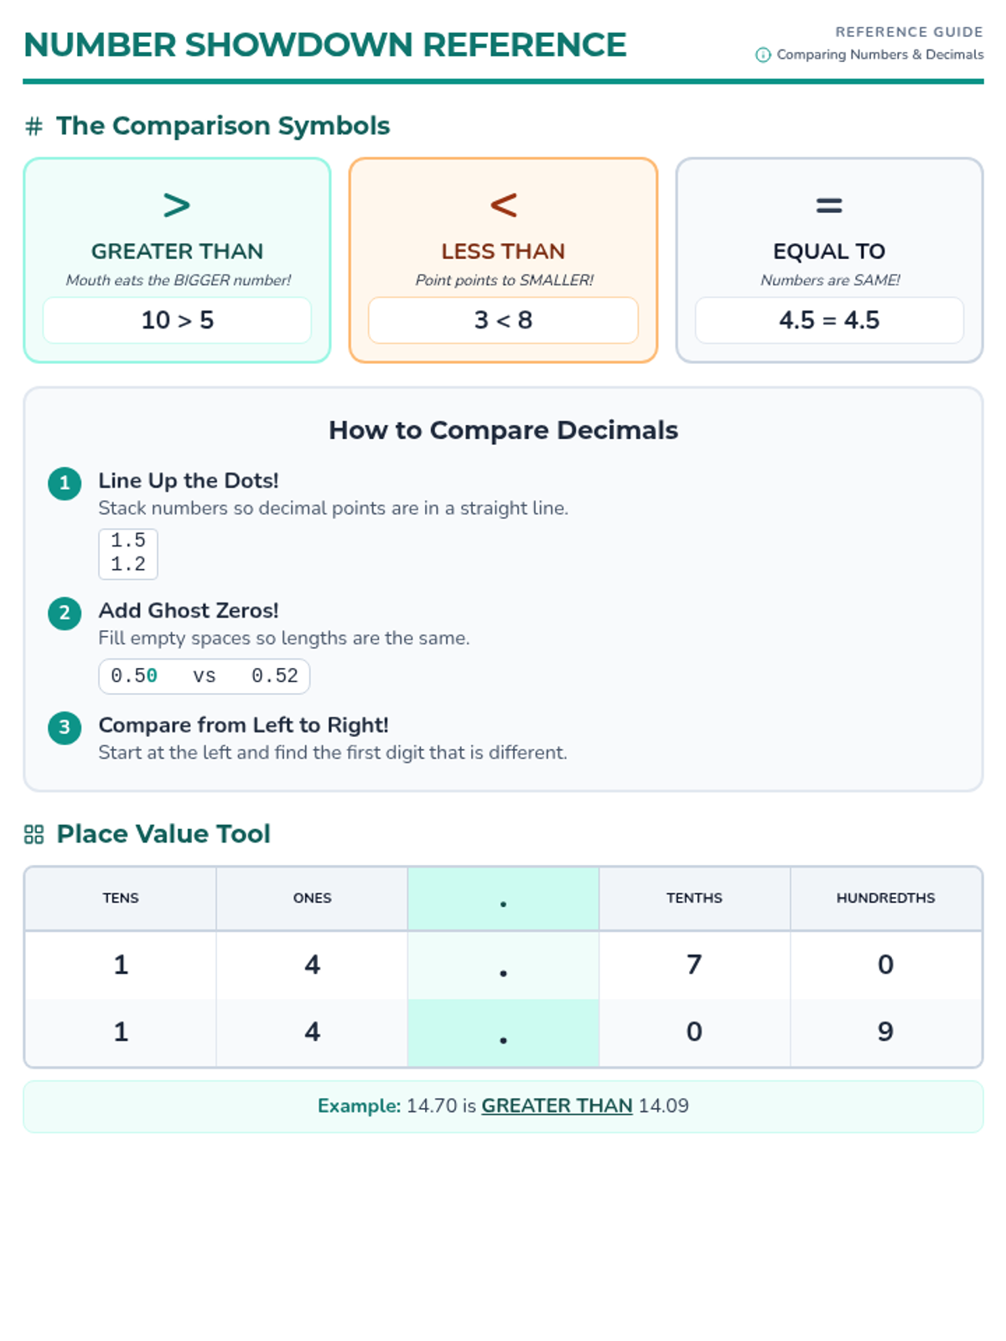Click the hundredths digit 9 cell
1006x1341 pixels.
coord(885,1032)
